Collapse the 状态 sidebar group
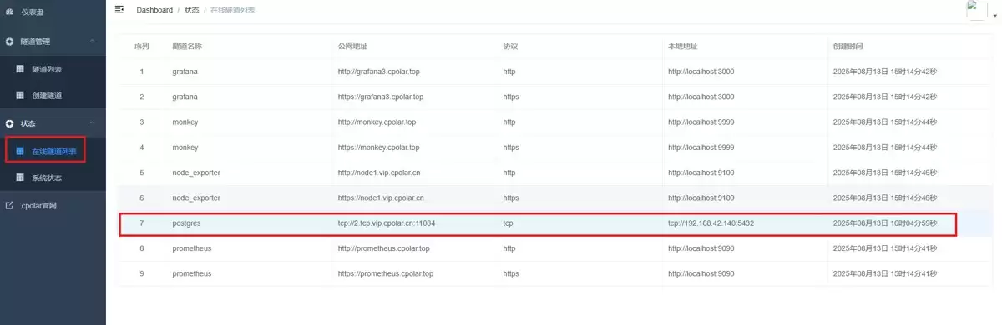The height and width of the screenshot is (325, 1002). point(53,123)
